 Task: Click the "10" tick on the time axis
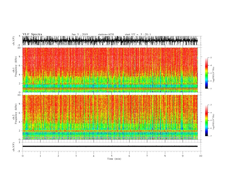click(201, 156)
